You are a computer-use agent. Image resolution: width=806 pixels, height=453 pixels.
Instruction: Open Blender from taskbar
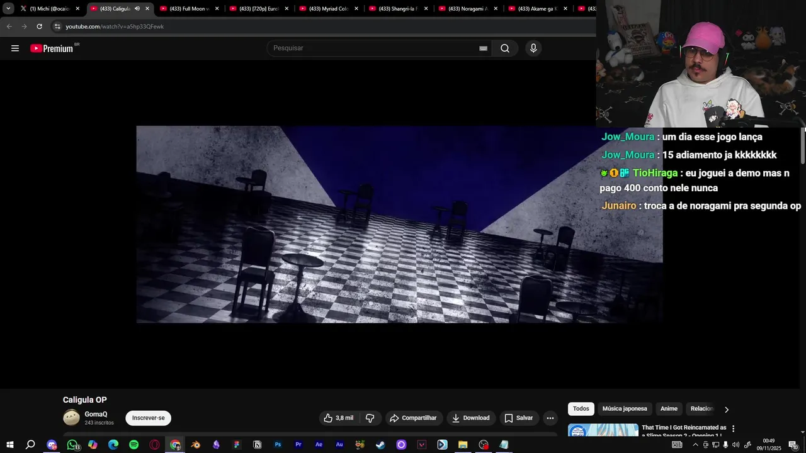196,445
